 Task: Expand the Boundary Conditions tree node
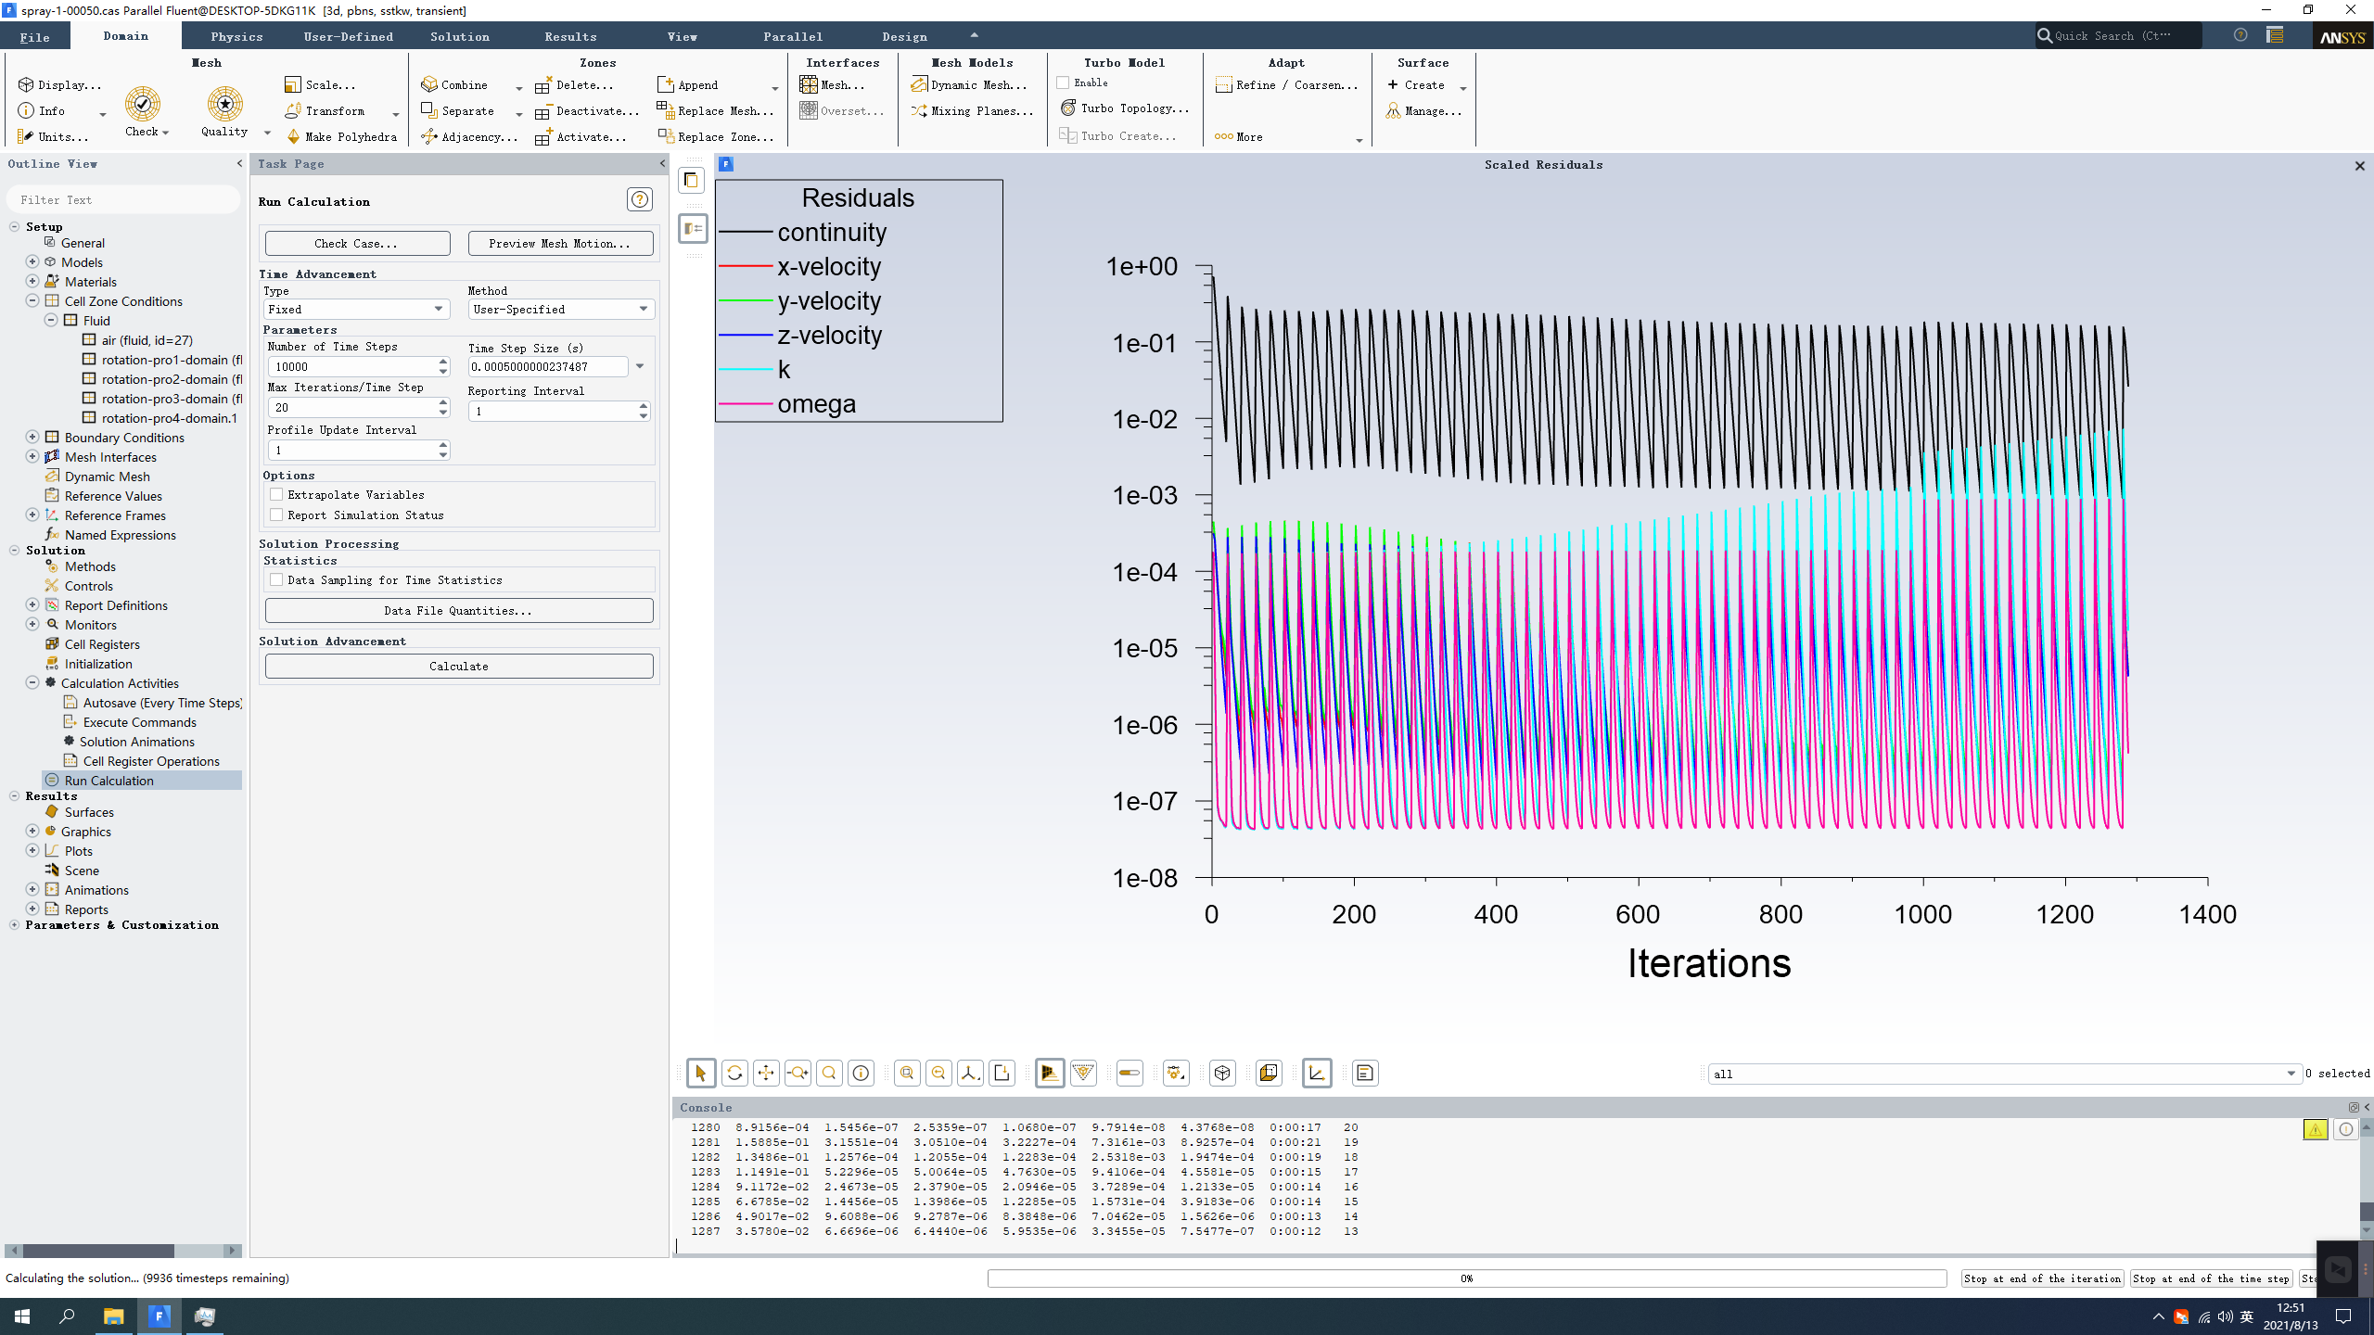[32, 437]
